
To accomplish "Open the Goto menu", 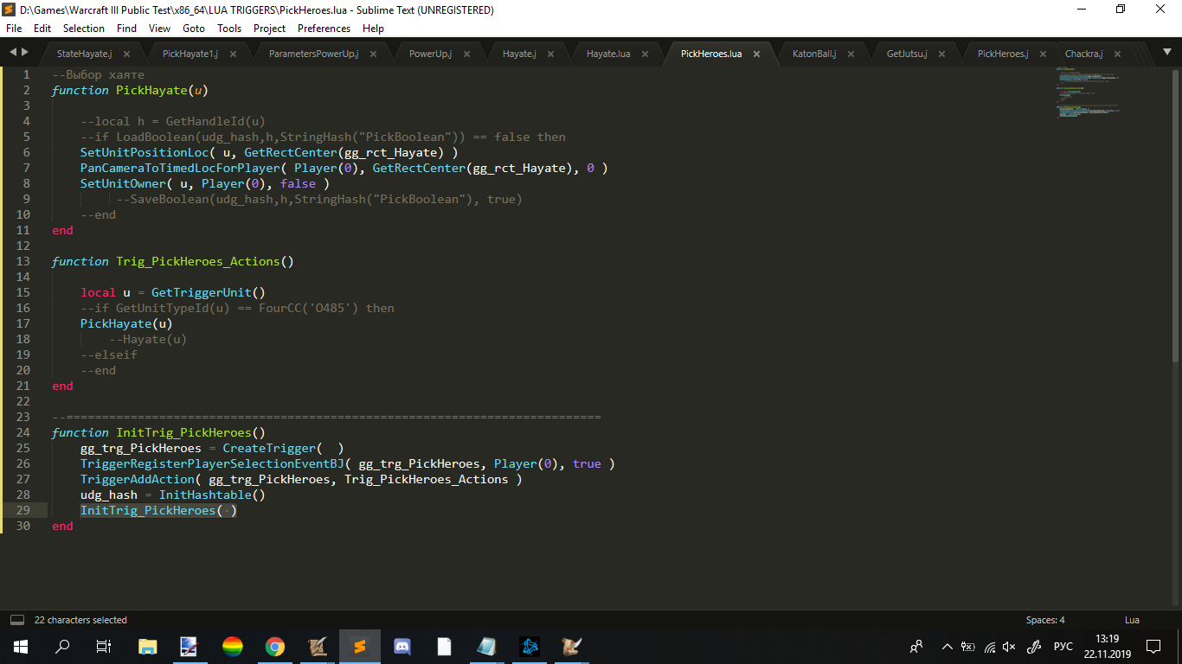I will pyautogui.click(x=194, y=29).
